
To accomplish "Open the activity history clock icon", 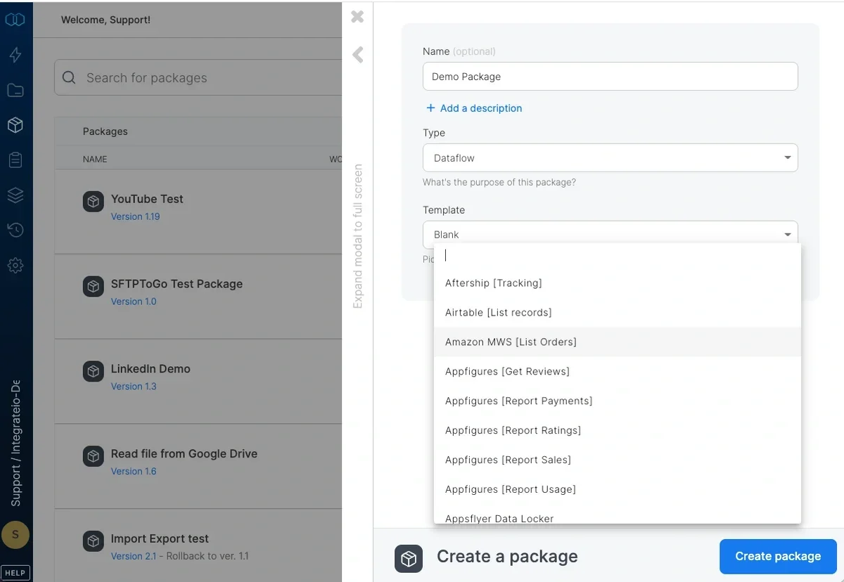I will pyautogui.click(x=15, y=230).
